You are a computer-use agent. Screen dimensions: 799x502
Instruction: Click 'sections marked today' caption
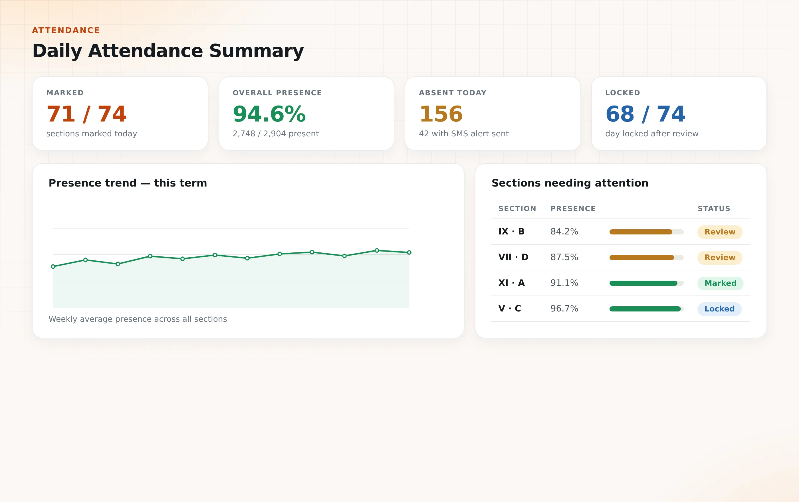click(92, 133)
